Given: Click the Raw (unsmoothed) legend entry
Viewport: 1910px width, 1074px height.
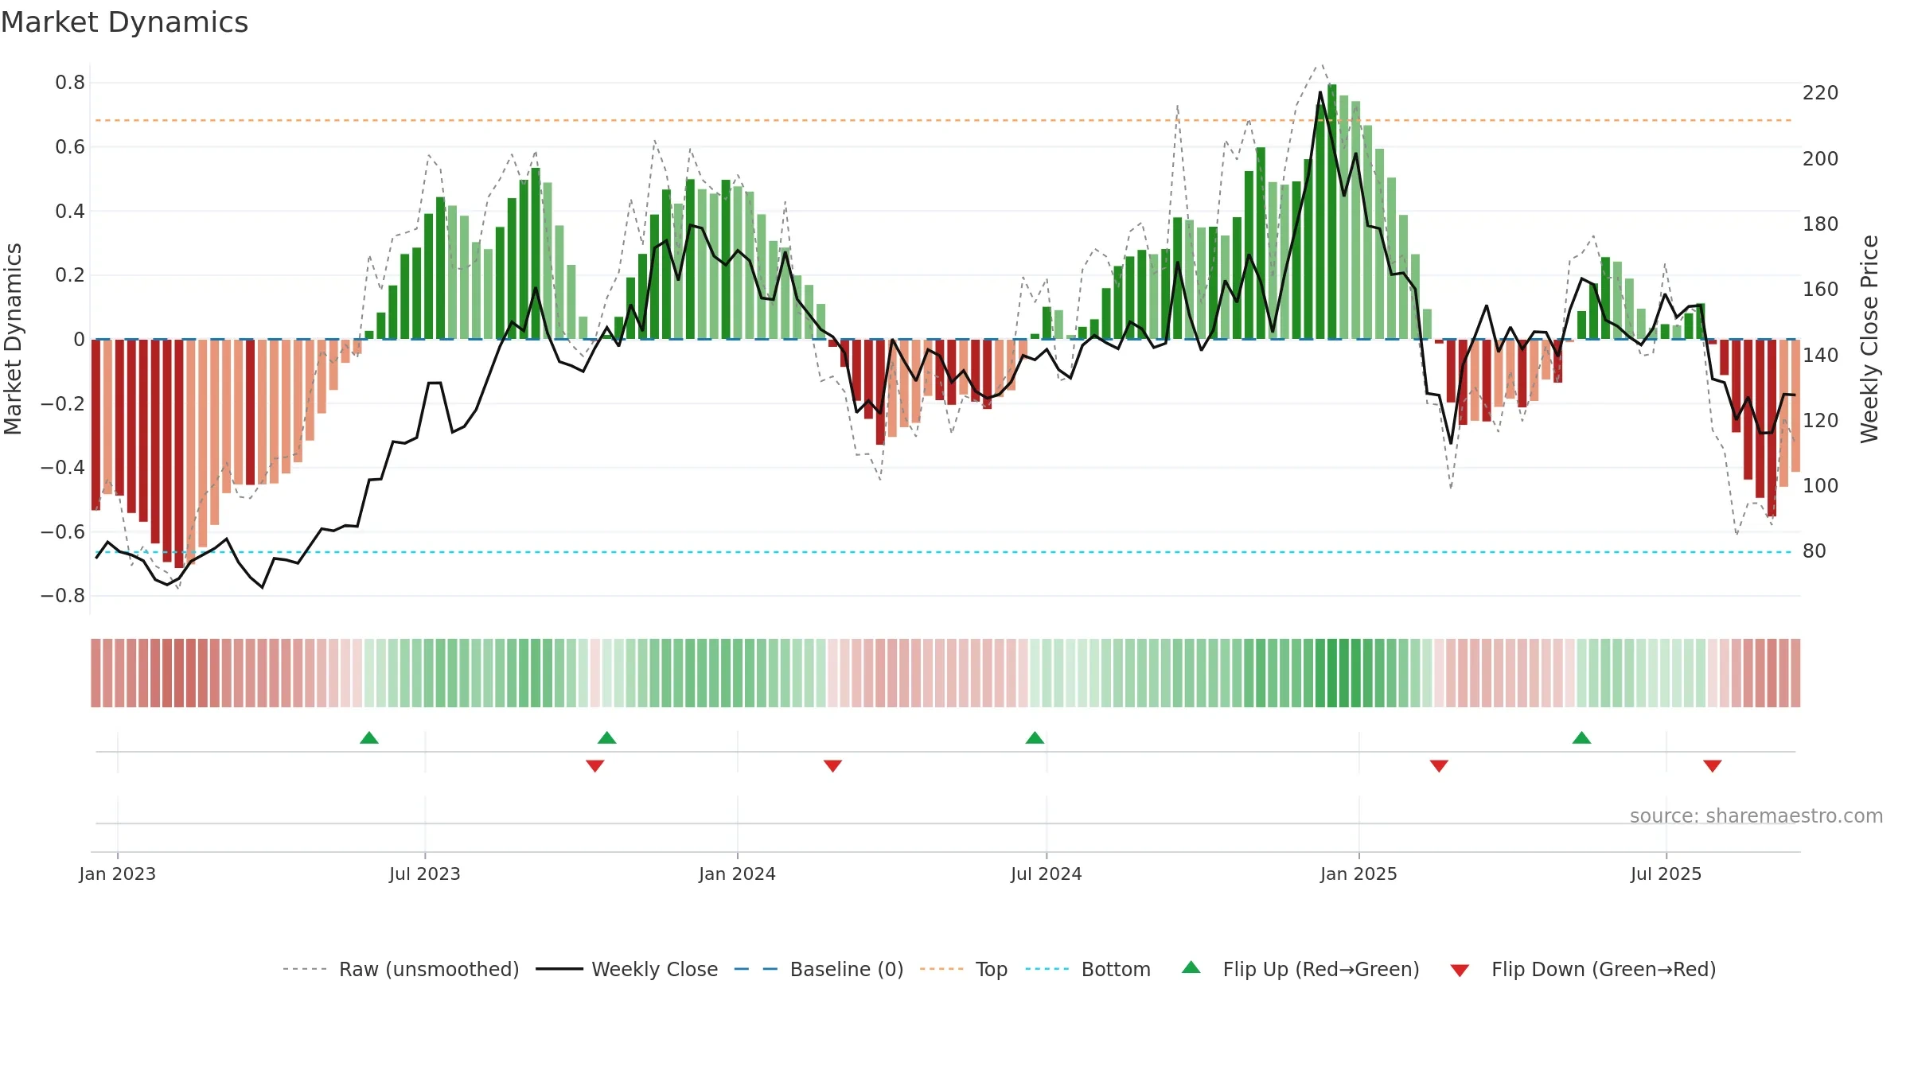Looking at the screenshot, I should [x=401, y=969].
